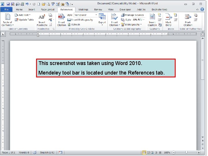Click Mark Entry in the Index group
The image size is (208, 156).
[x=168, y=20]
